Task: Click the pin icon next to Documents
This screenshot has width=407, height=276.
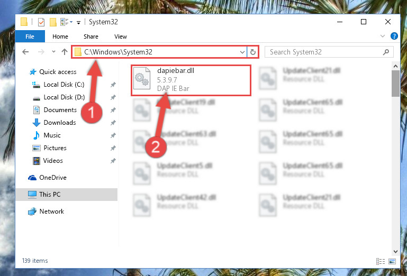Action: click(x=113, y=110)
